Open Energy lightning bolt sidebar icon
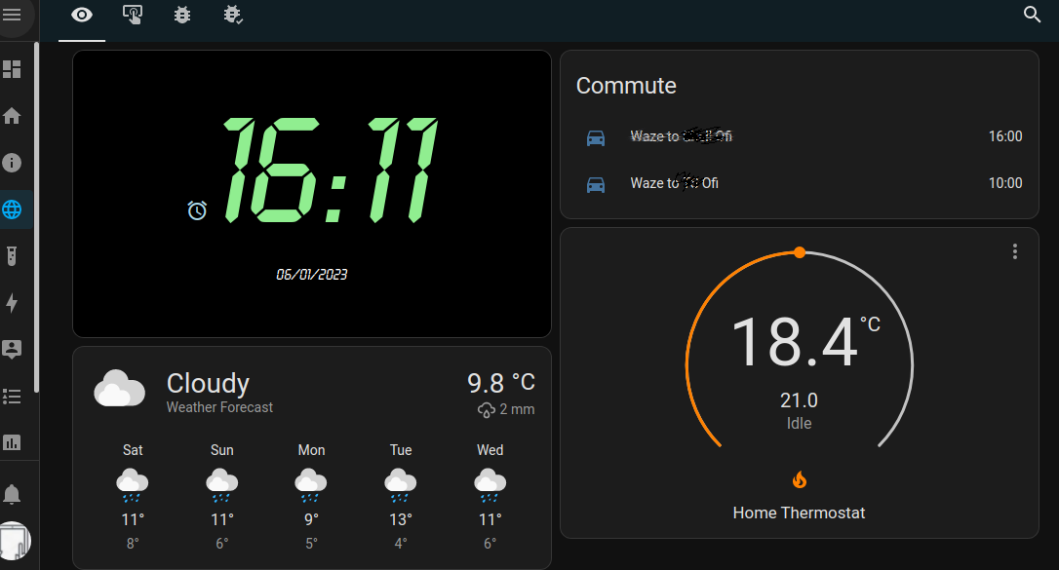Screen dimensions: 1059x570 12,303
